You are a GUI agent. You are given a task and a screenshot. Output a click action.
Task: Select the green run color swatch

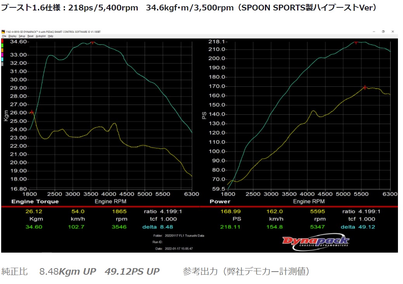pyautogui.click(x=3, y=45)
